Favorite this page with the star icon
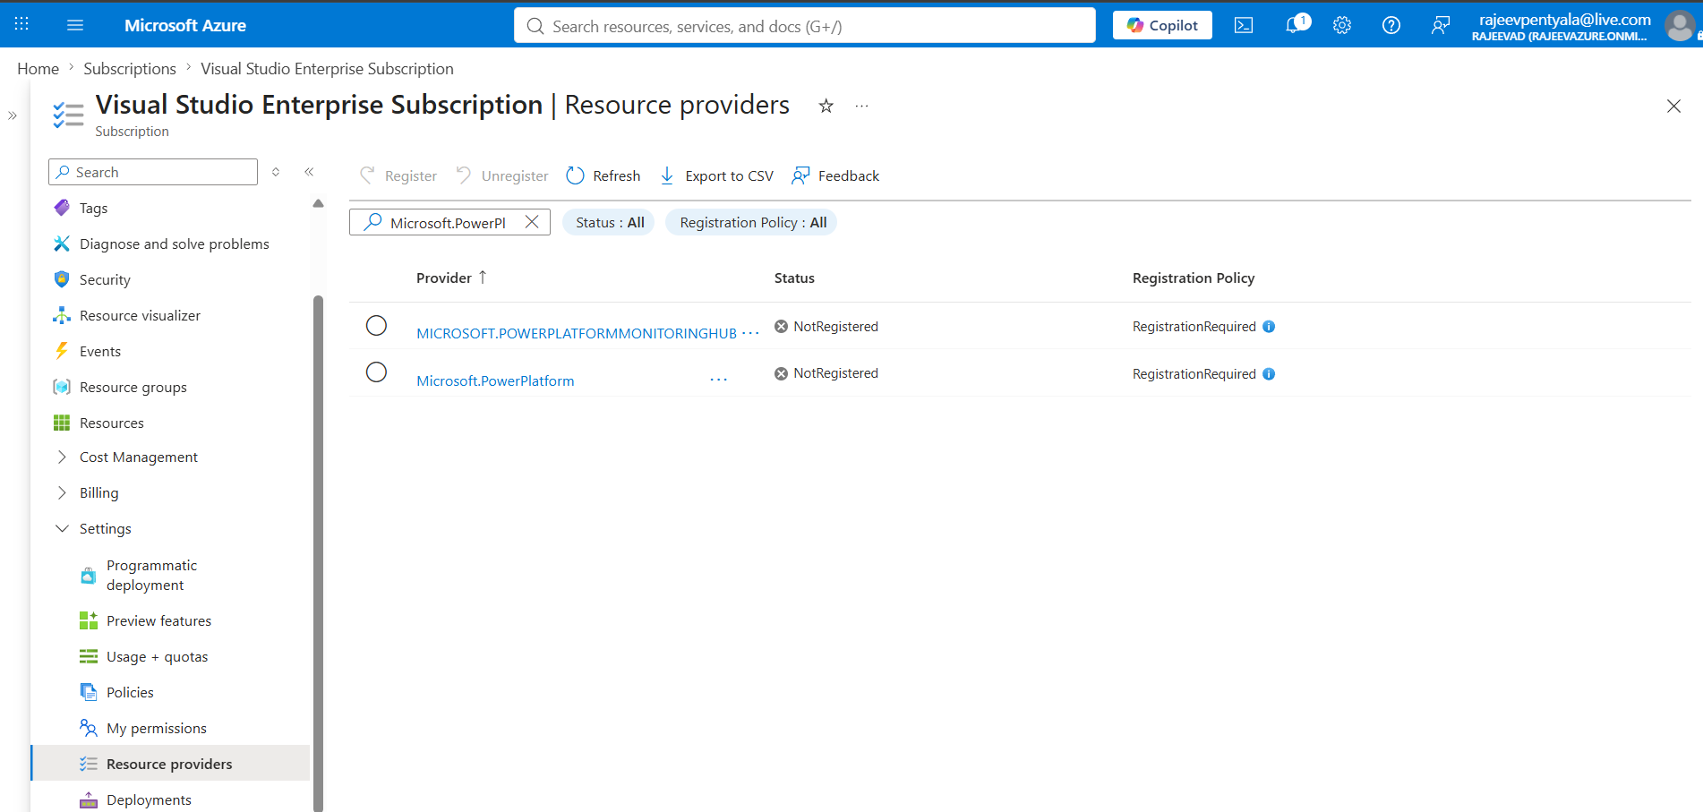The image size is (1703, 812). point(826,106)
